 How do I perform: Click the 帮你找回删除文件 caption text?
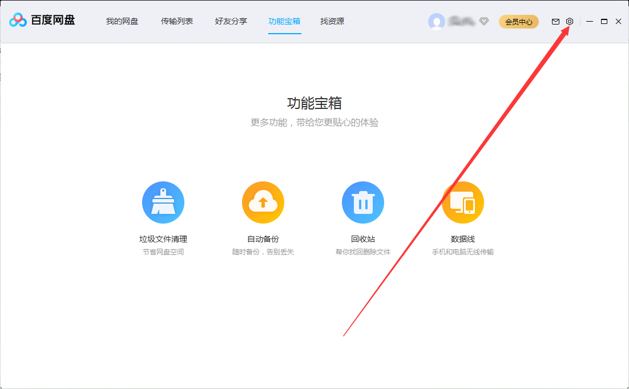click(363, 252)
